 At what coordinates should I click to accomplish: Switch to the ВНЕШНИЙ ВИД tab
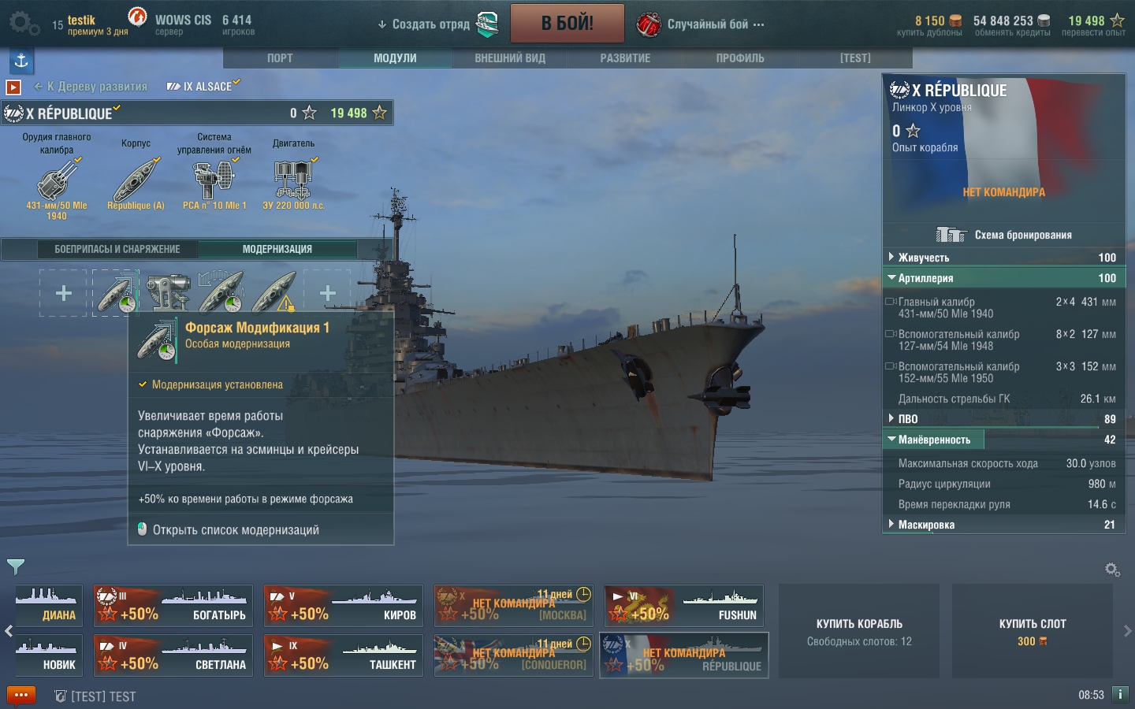[510, 58]
